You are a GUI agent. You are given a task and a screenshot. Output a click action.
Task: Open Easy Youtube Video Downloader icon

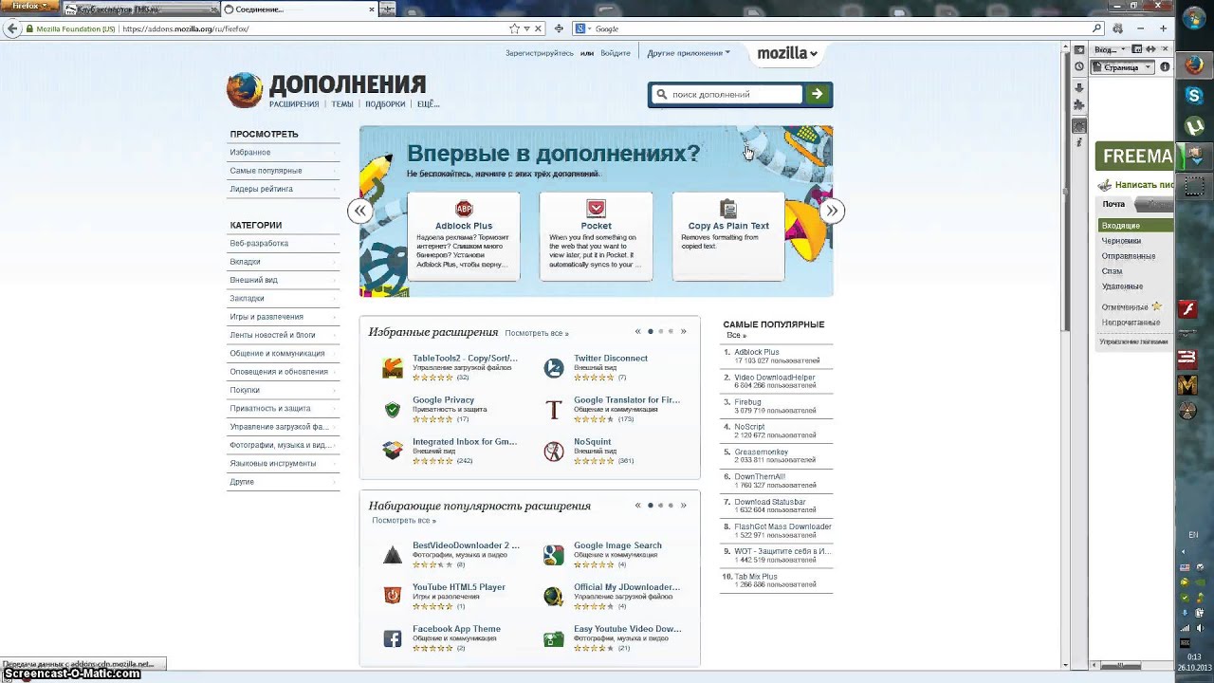pyautogui.click(x=554, y=638)
